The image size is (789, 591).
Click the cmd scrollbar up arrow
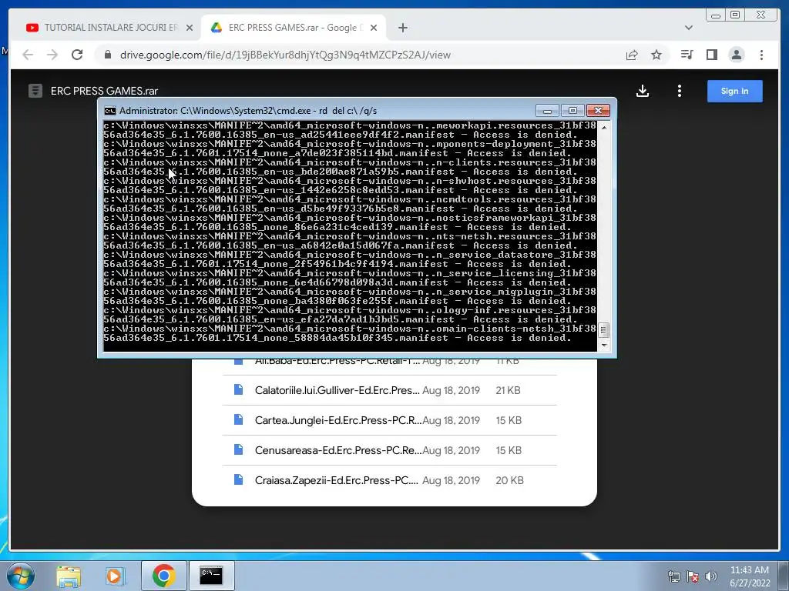(x=604, y=128)
